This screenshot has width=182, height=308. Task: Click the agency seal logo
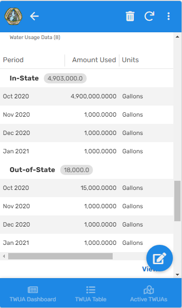13,16
